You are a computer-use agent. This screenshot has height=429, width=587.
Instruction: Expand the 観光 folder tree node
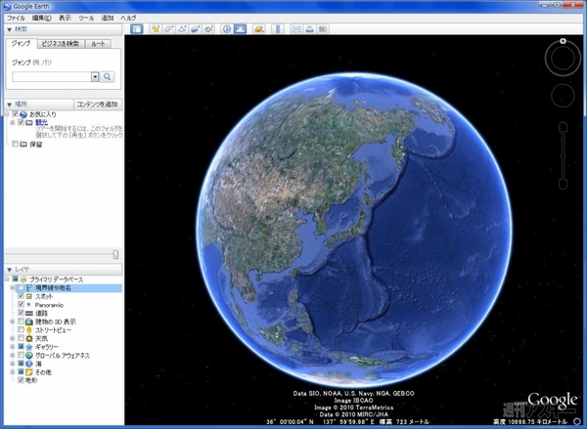pyautogui.click(x=12, y=122)
